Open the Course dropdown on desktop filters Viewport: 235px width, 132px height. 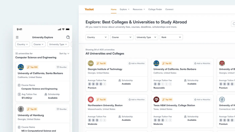point(122,37)
